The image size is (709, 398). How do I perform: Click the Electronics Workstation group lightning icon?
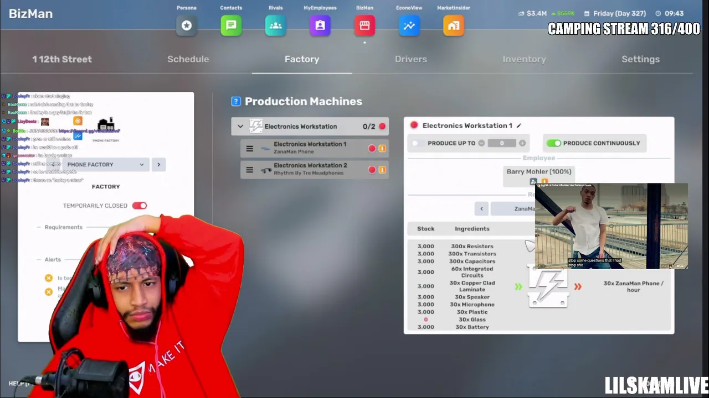(x=256, y=126)
